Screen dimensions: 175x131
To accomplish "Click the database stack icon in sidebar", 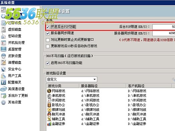I will [x=3, y=23].
